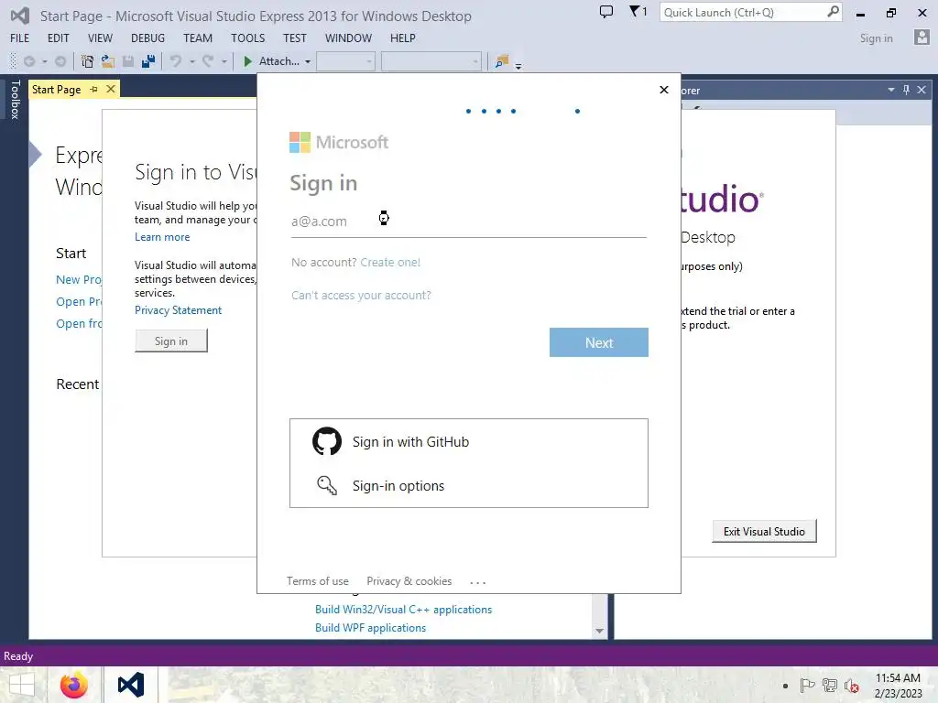Click the account avatar icon near Sign in
This screenshot has height=703, width=938.
tap(922, 38)
